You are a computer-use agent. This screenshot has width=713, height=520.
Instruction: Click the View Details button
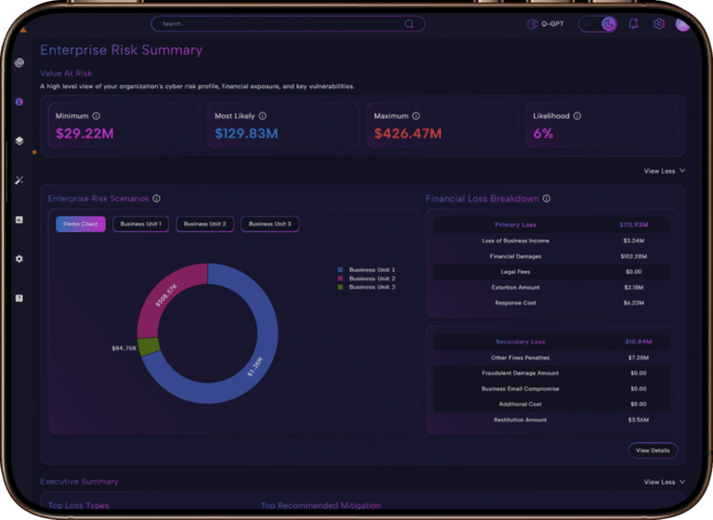(x=653, y=450)
